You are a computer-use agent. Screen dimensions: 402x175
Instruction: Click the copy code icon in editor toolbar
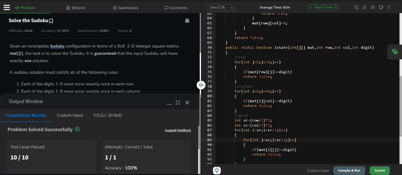356,7
